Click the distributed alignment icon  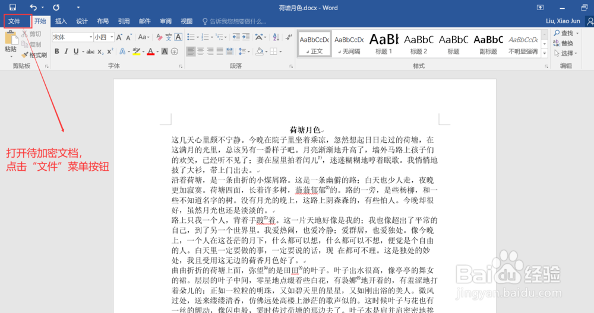[229, 52]
